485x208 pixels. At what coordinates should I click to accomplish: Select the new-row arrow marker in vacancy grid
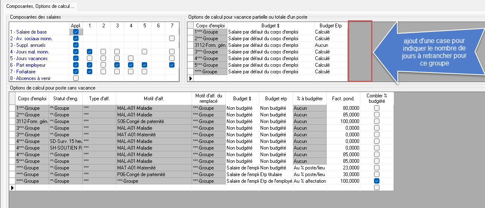[x=191, y=78]
